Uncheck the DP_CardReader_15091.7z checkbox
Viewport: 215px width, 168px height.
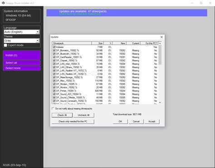pos(54,57)
